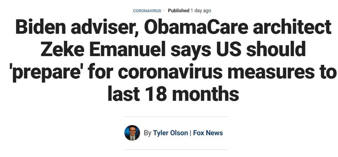Open Tyler Olson's author page
Viewport: 338px width, 157px height.
tap(170, 133)
